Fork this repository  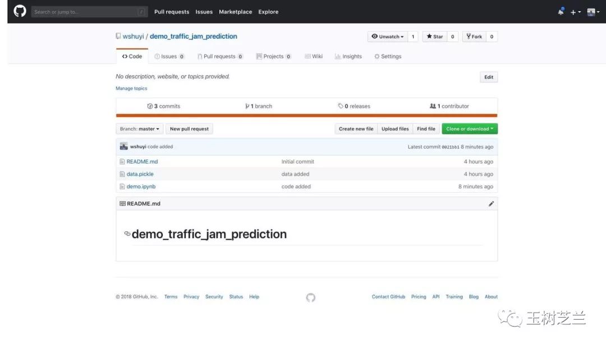[474, 36]
